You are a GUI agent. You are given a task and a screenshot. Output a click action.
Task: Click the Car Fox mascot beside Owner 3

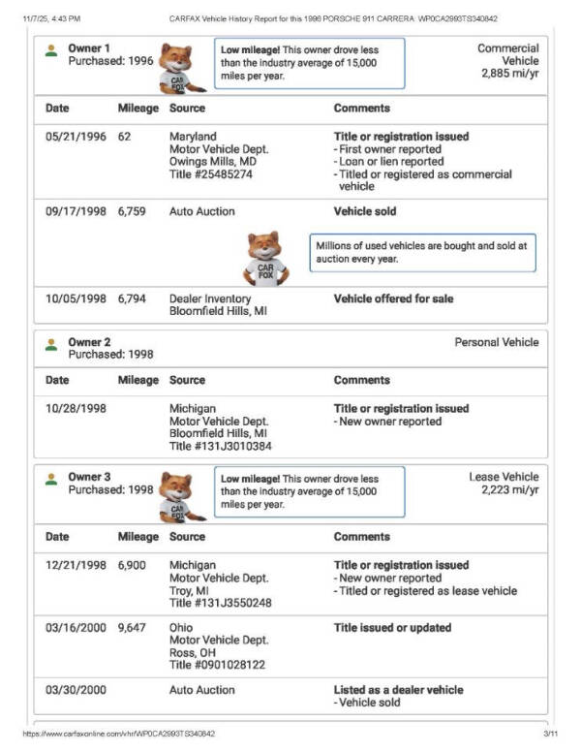[176, 494]
